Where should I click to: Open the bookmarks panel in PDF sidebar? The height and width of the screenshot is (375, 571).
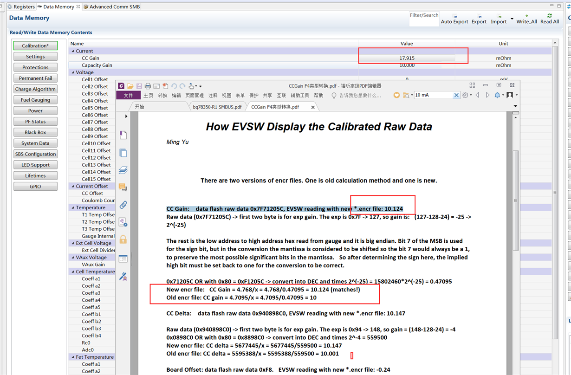(123, 135)
